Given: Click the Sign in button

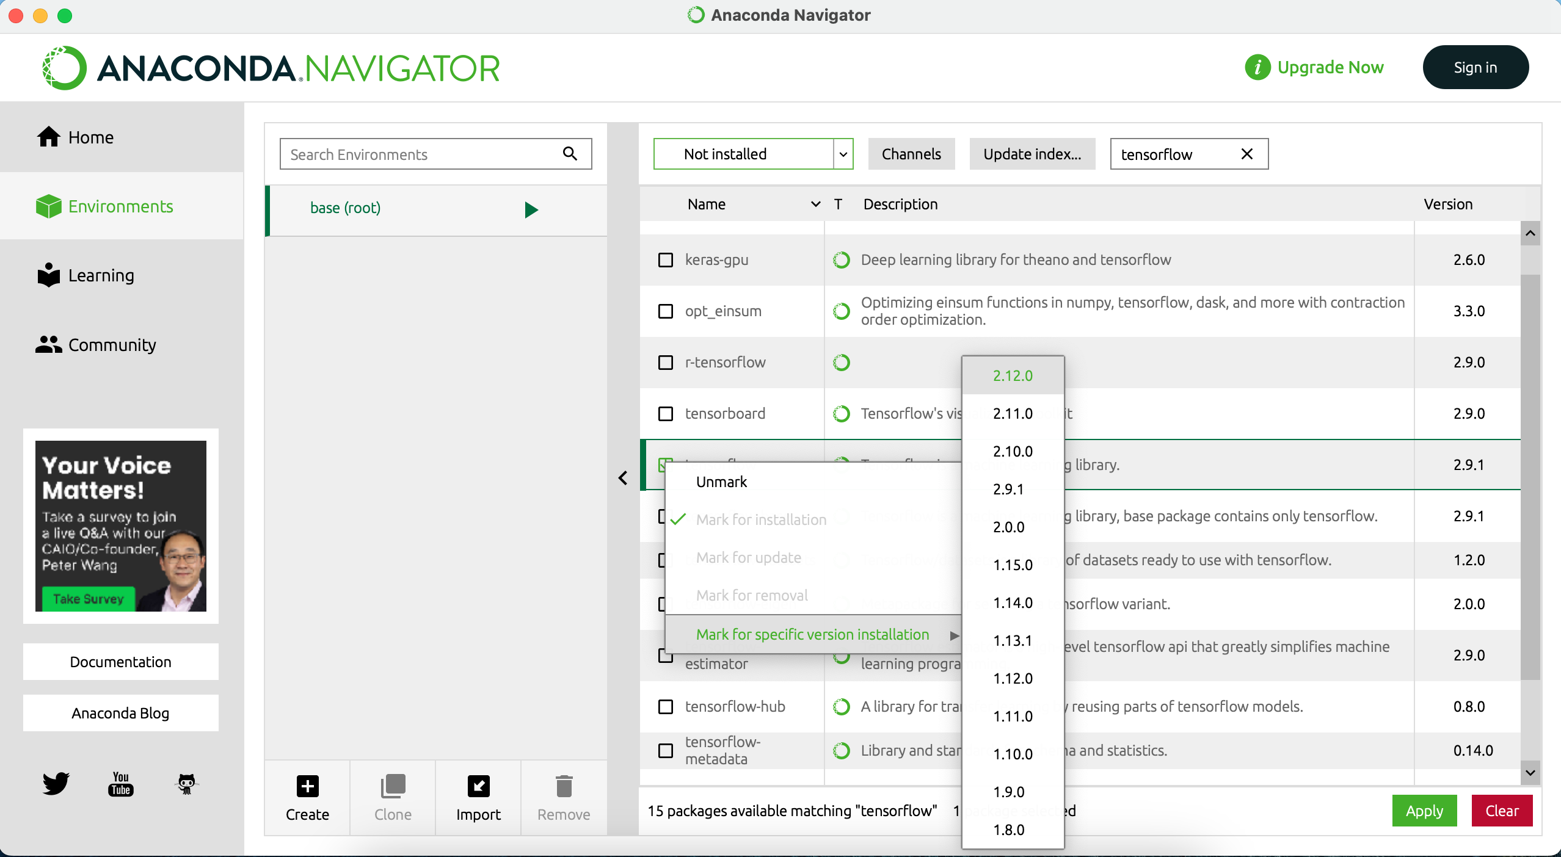Looking at the screenshot, I should pos(1475,67).
